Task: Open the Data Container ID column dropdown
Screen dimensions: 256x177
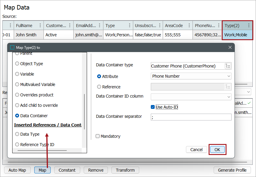Action: [x=229, y=97]
